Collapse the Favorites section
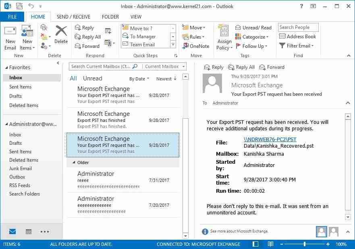This screenshot has height=249, width=355. 6,68
